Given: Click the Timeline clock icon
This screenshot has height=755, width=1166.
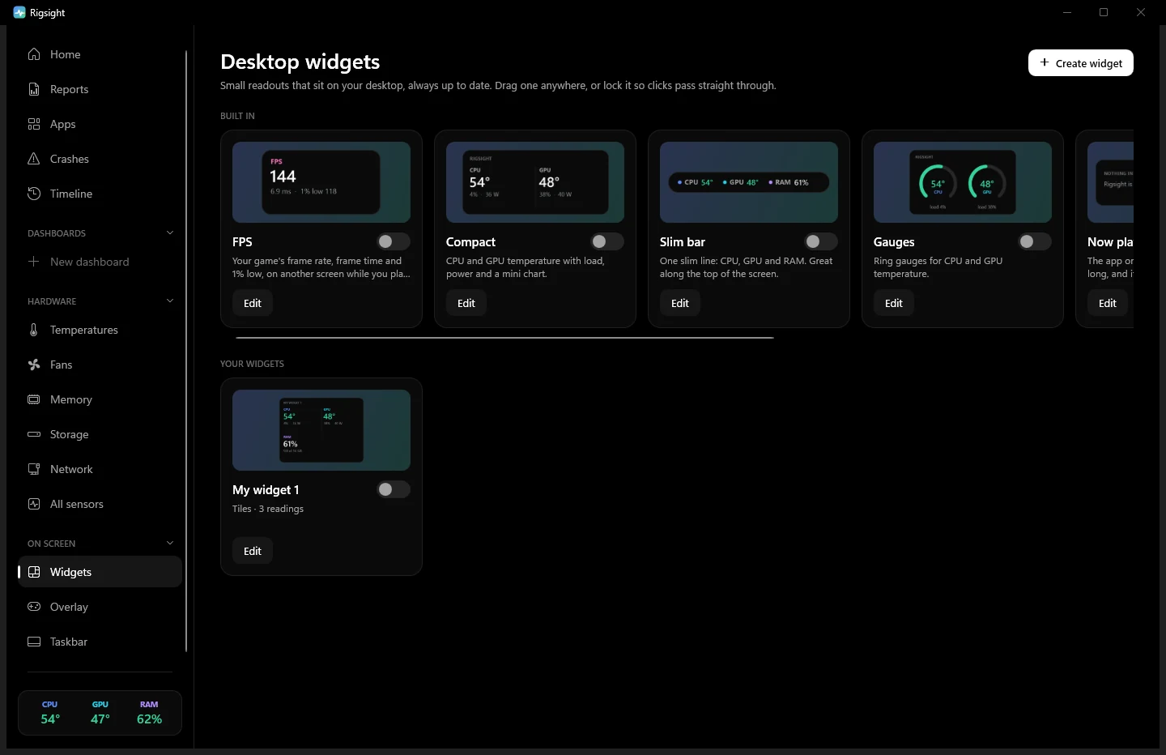Looking at the screenshot, I should click(x=34, y=194).
